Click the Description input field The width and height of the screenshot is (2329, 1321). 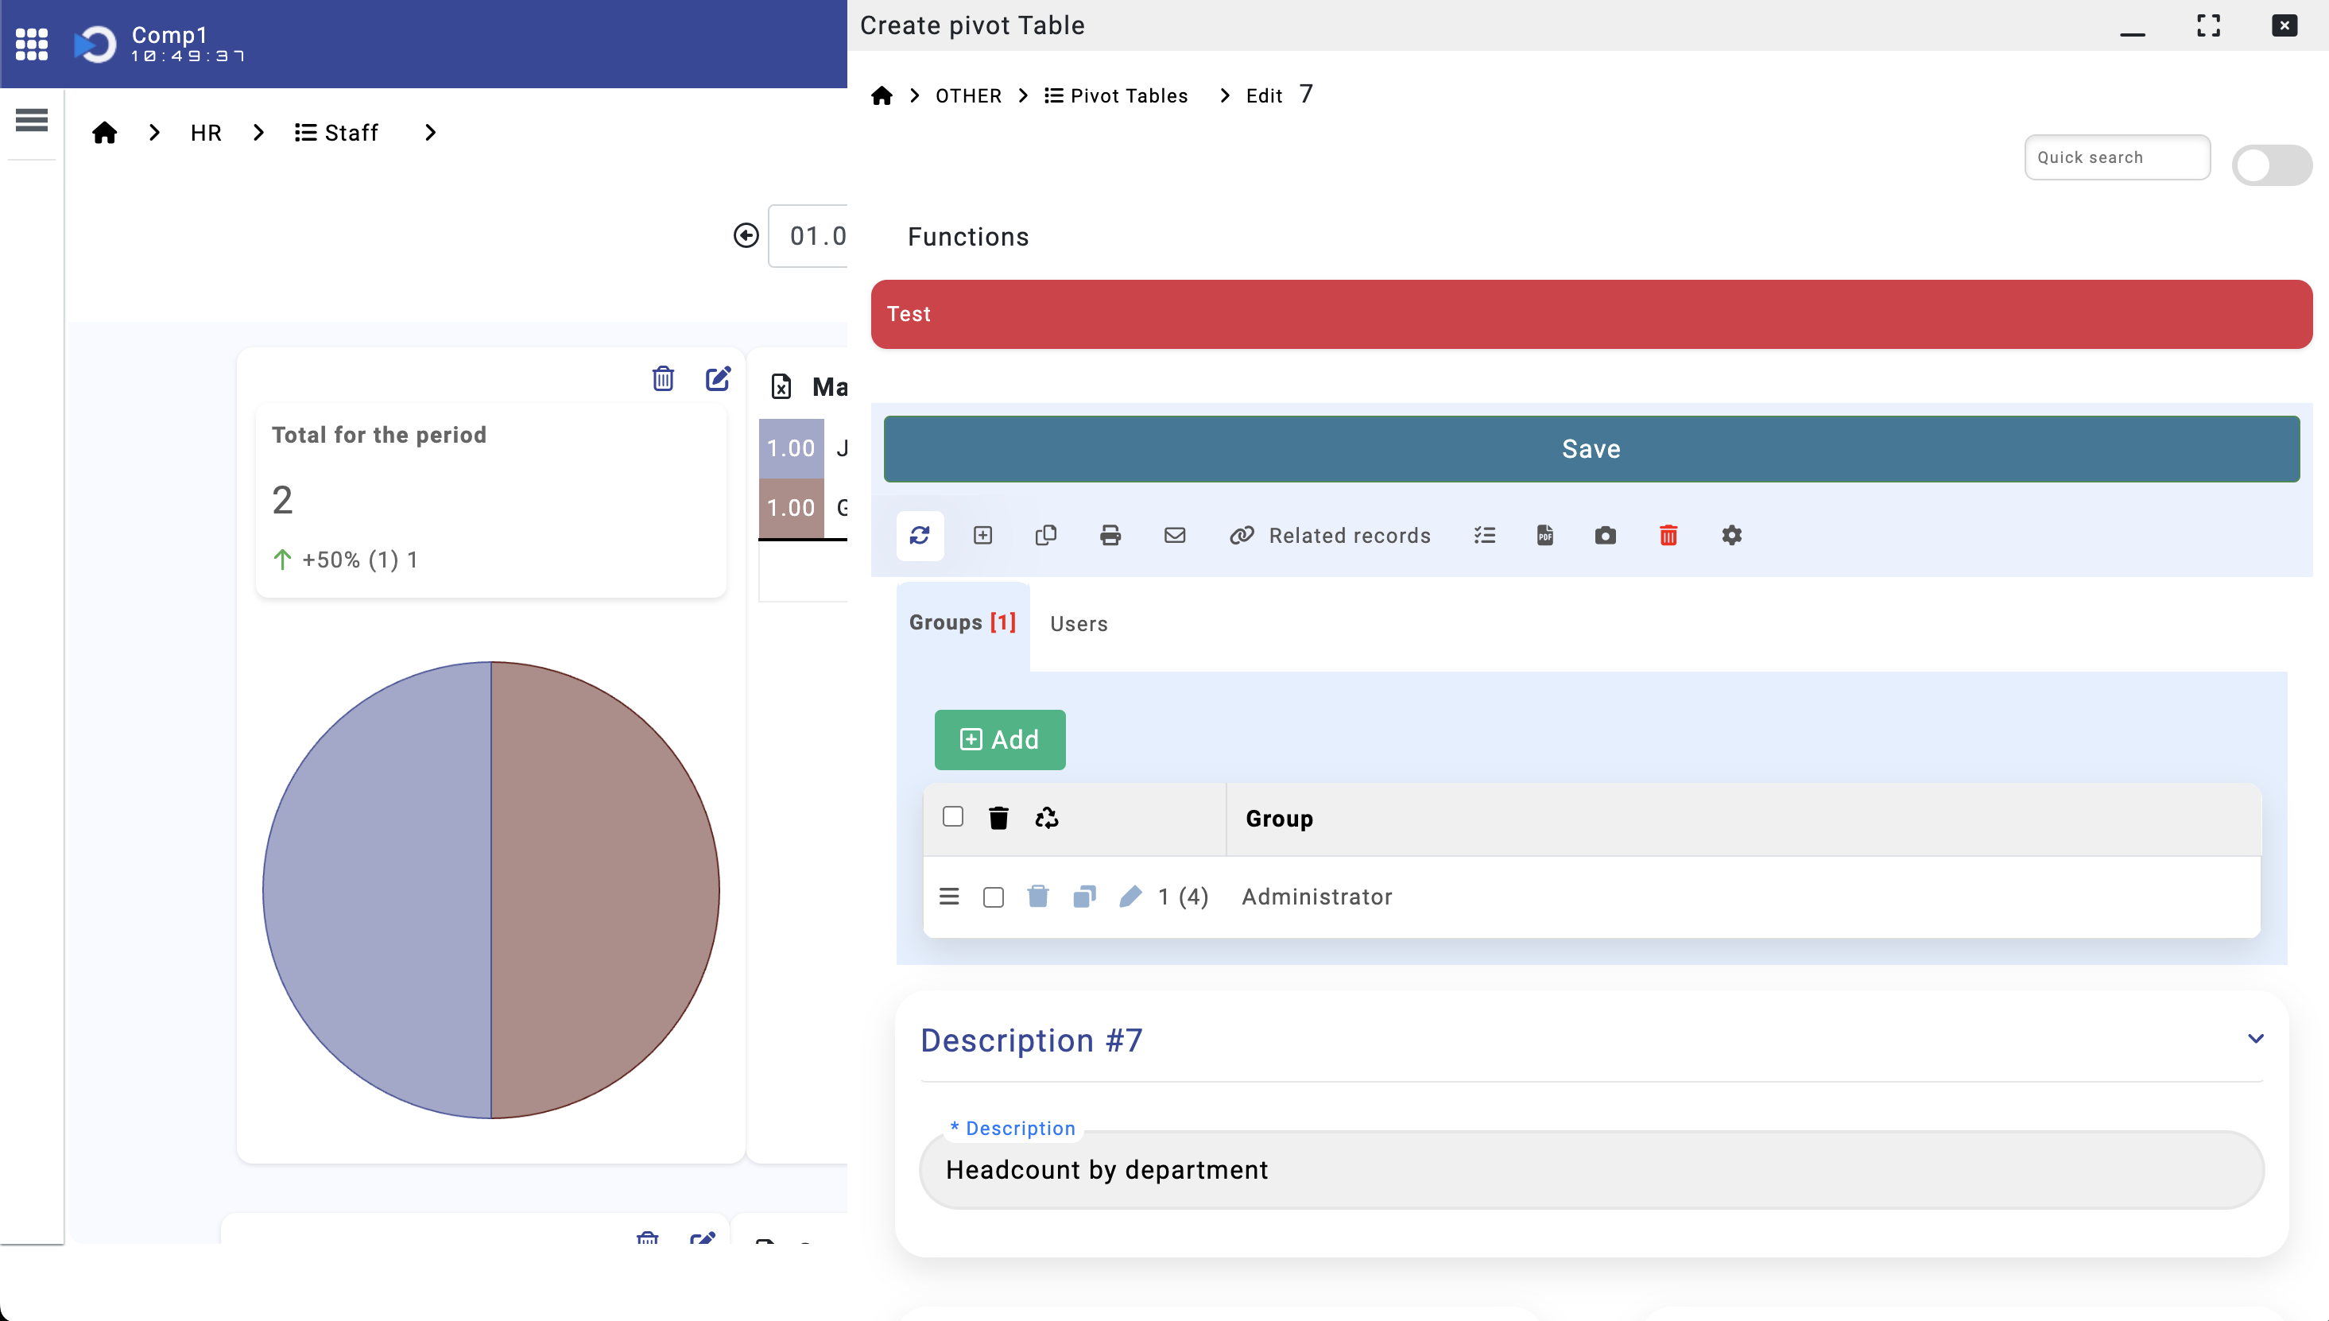1591,1169
